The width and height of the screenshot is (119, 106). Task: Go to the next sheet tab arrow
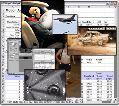coord(7,102)
